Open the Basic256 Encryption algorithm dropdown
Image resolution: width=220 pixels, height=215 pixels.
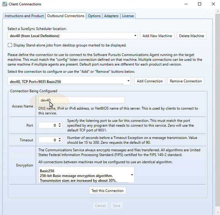click(x=86, y=175)
